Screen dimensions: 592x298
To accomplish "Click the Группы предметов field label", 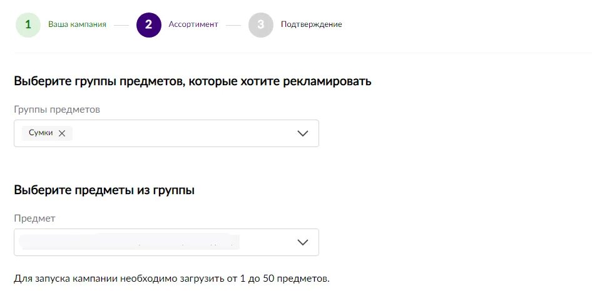I will (57, 110).
